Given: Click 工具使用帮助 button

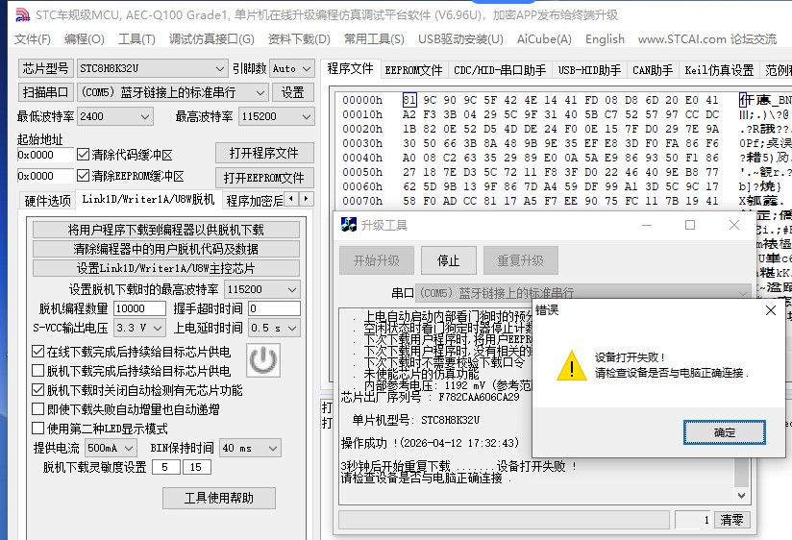Looking at the screenshot, I should [x=219, y=498].
